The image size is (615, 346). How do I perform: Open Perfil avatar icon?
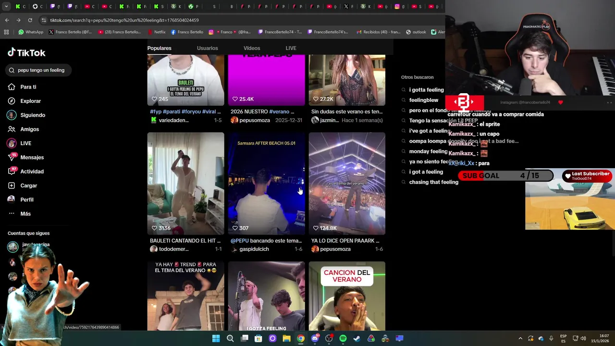[x=12, y=199]
